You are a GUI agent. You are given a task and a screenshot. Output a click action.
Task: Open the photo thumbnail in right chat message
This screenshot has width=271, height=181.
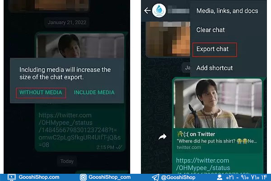[x=218, y=104]
